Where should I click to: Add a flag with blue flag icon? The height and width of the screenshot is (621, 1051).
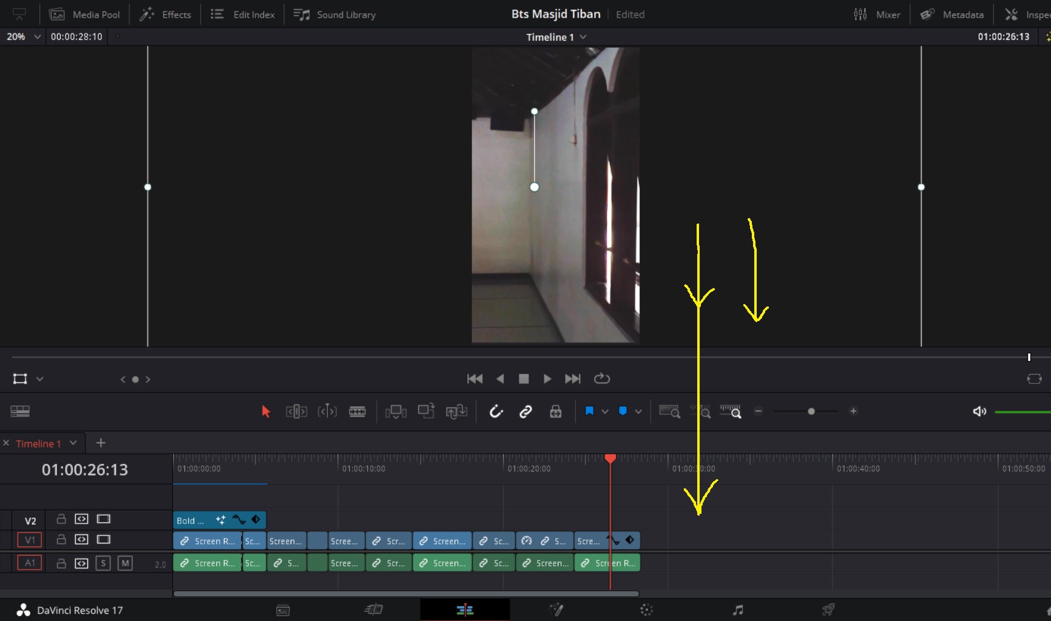[x=589, y=411]
